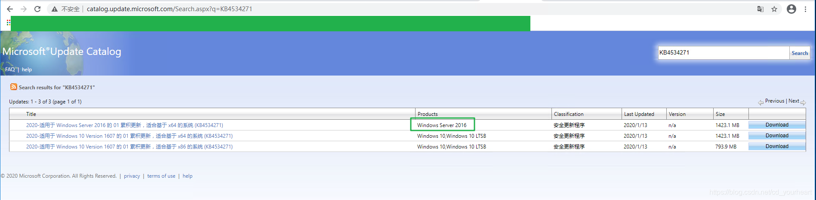Click the KB4534271 search box

click(x=724, y=53)
